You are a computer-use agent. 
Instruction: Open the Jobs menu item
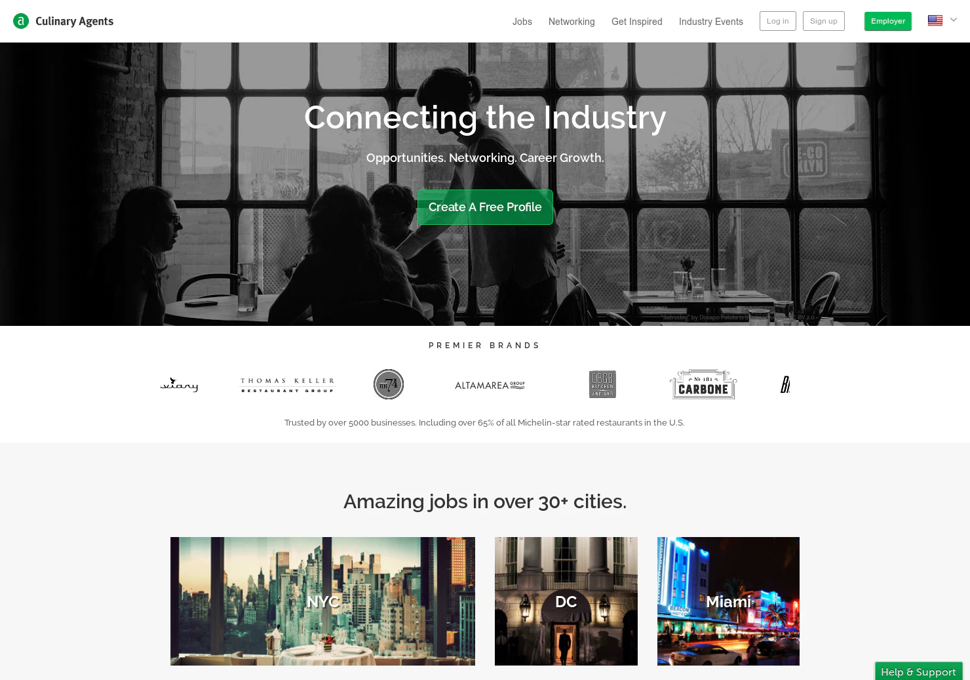[x=522, y=22]
